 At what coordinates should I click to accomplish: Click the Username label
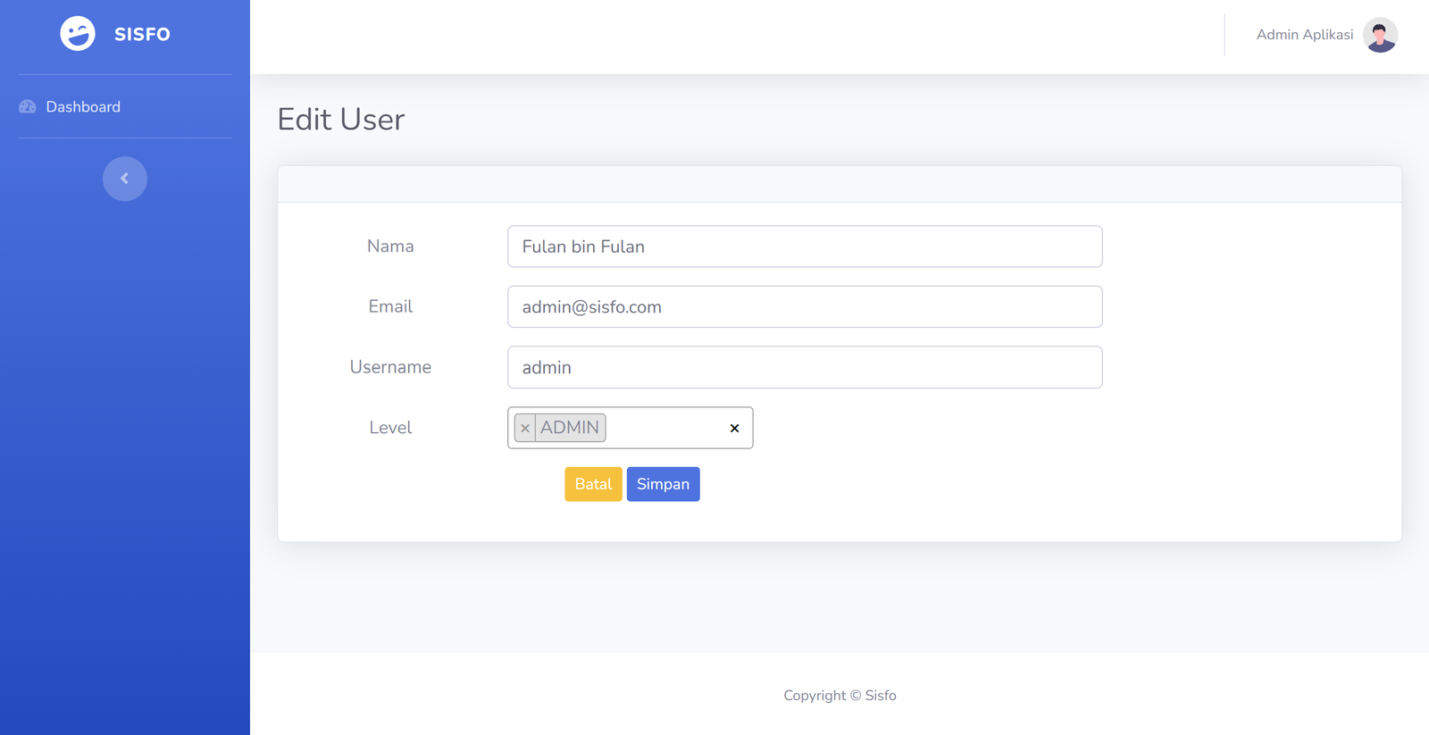(x=390, y=367)
